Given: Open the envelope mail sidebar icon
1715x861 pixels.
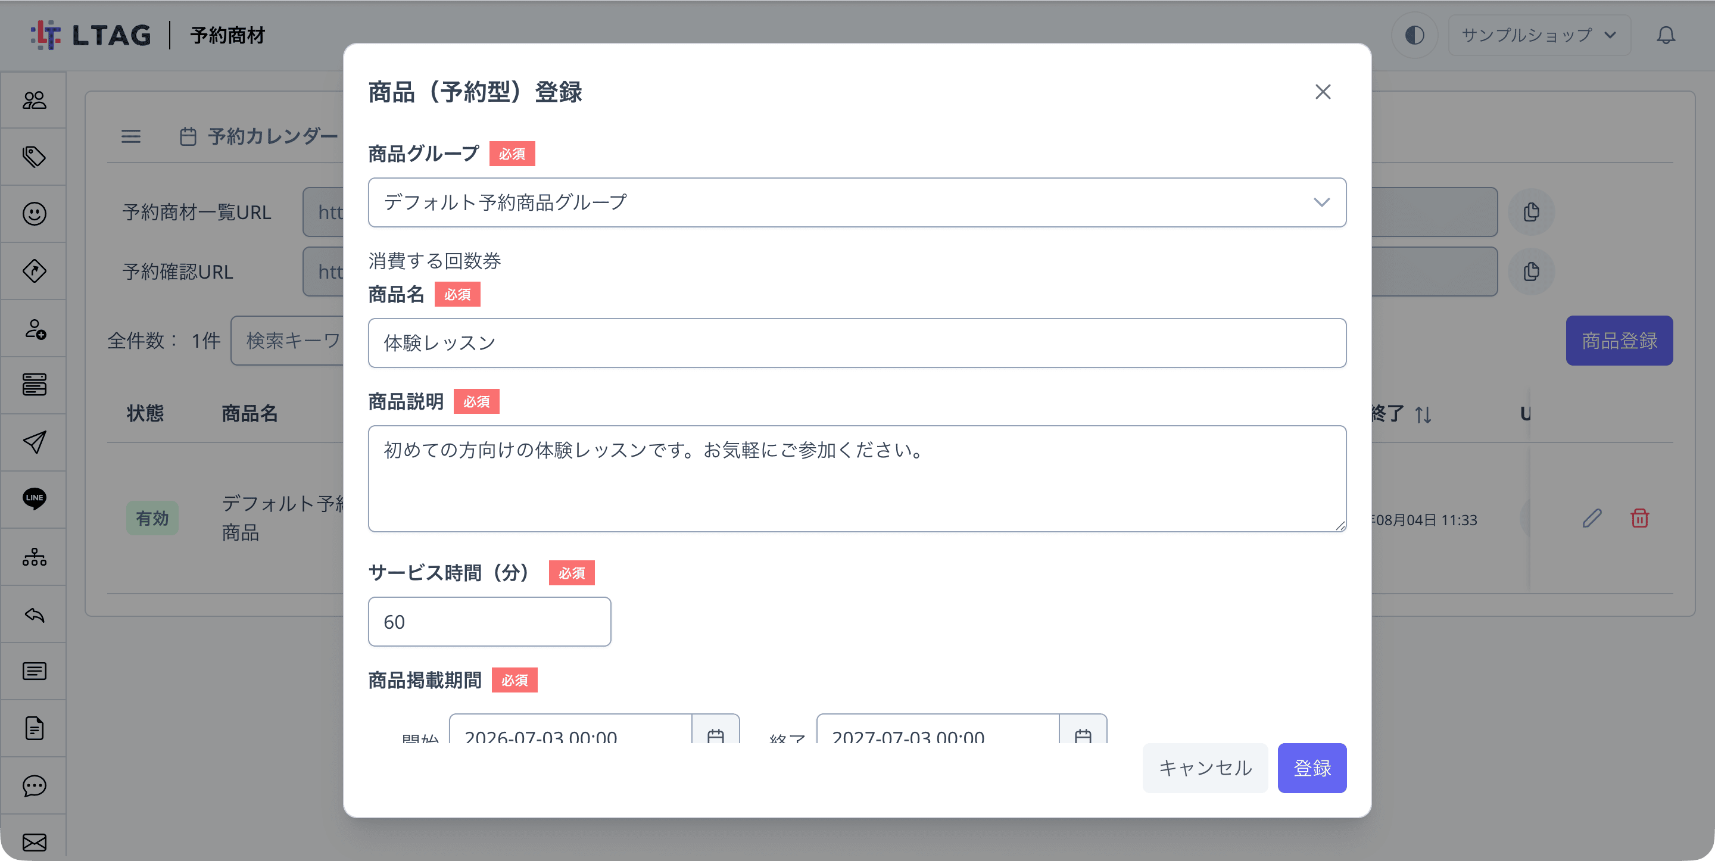Looking at the screenshot, I should coord(34,843).
